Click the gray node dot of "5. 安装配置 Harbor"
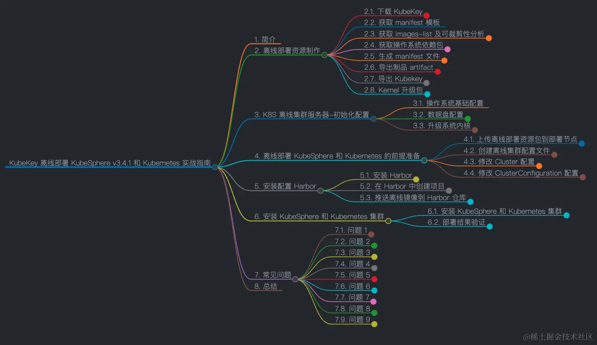The height and width of the screenshot is (345, 597). pos(320,190)
